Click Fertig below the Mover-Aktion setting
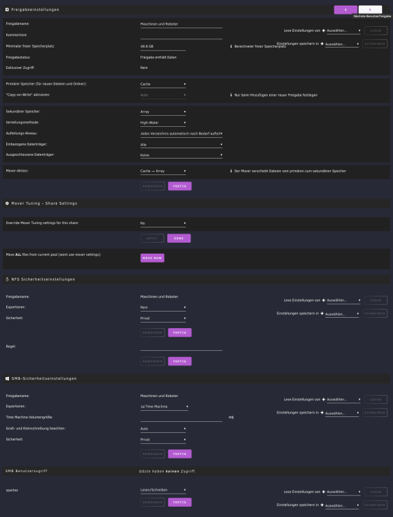This screenshot has width=393, height=517. [180, 186]
